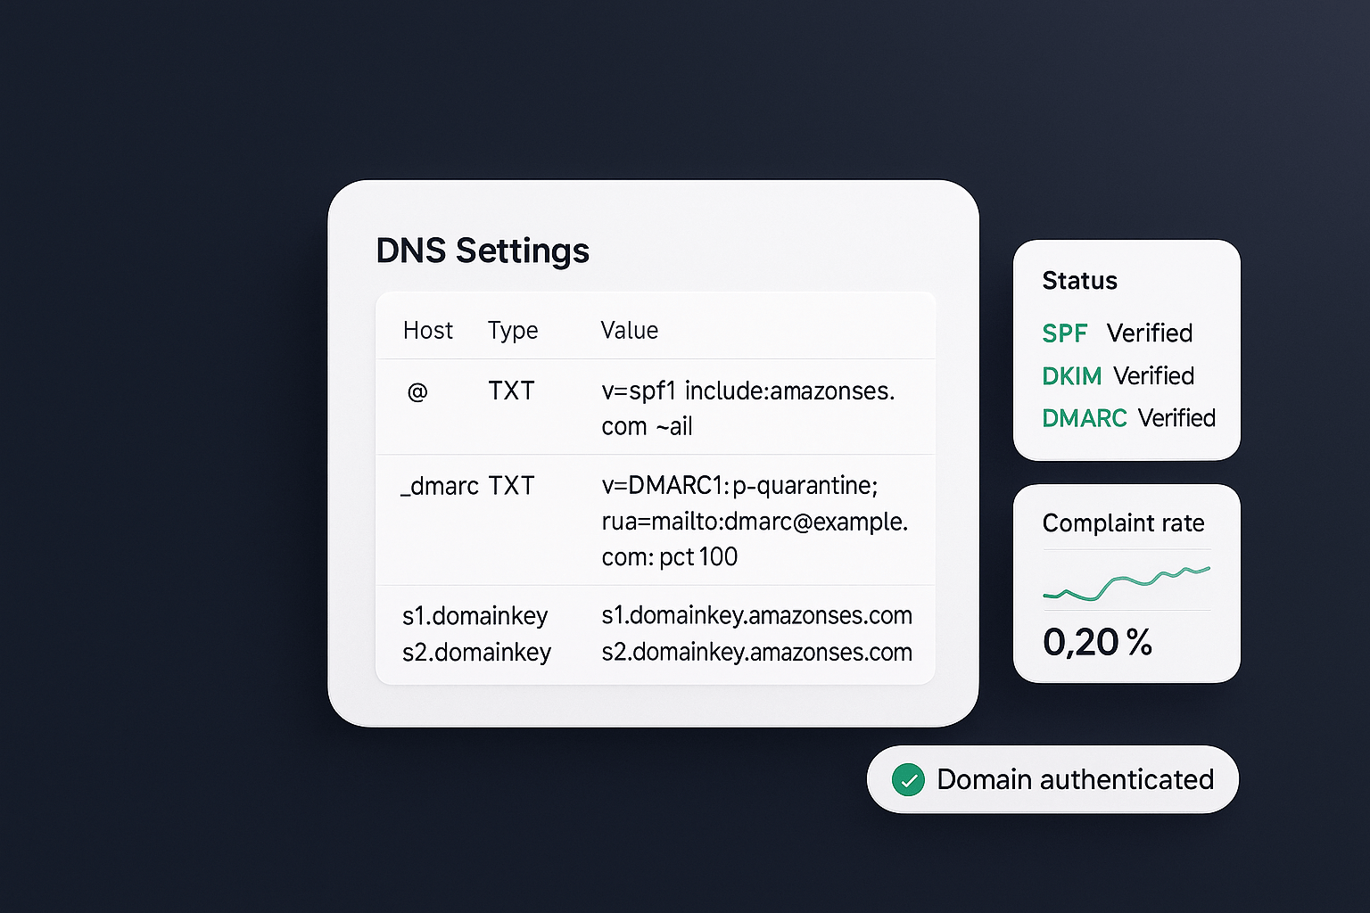The height and width of the screenshot is (913, 1370).
Task: Click the green SPF status label
Action: coord(1064,333)
